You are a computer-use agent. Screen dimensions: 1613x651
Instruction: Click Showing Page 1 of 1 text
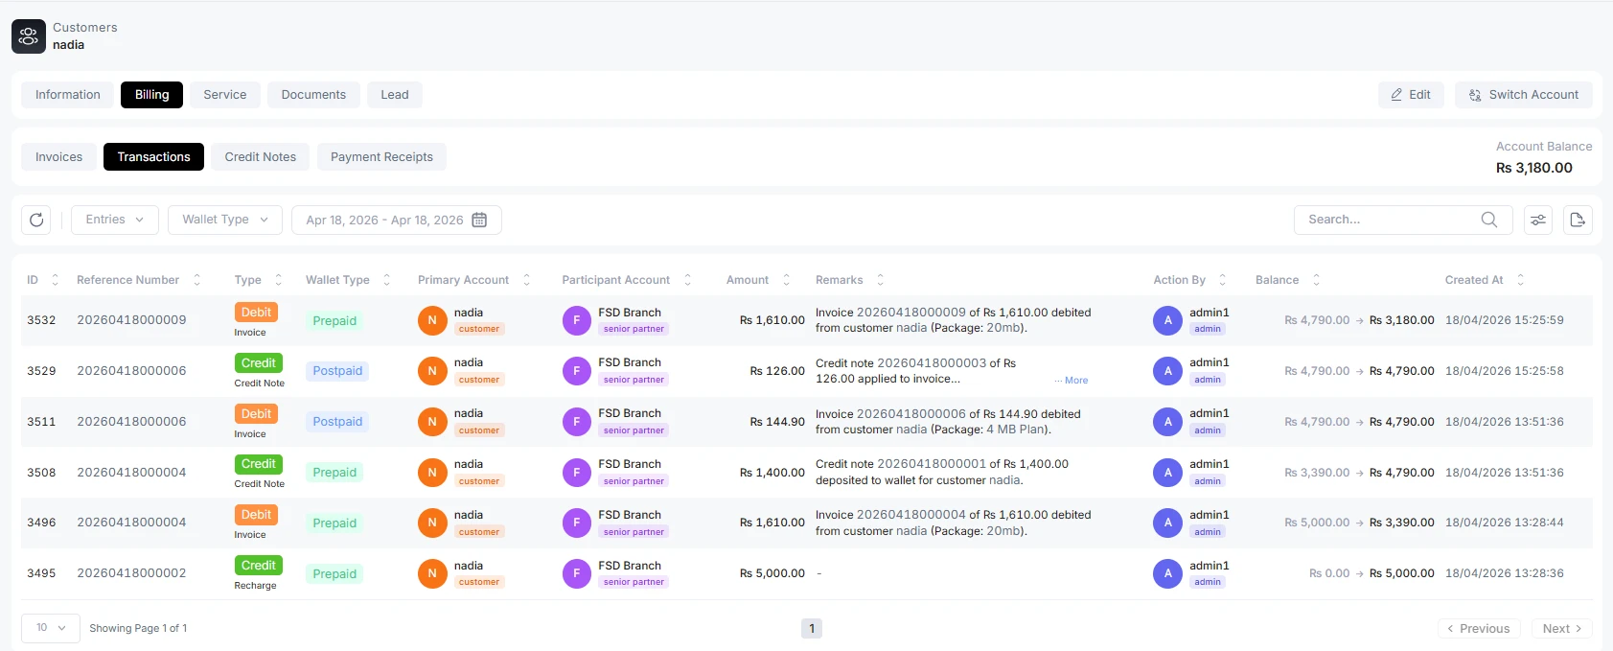(138, 628)
